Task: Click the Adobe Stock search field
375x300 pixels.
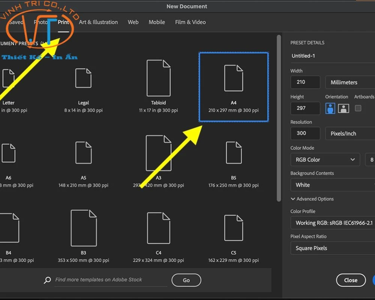Action: point(111,280)
